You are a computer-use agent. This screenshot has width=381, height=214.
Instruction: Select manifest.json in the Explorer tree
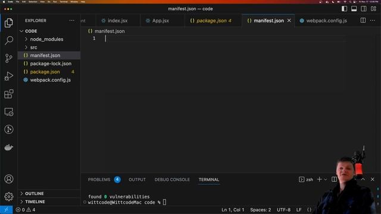49,55
